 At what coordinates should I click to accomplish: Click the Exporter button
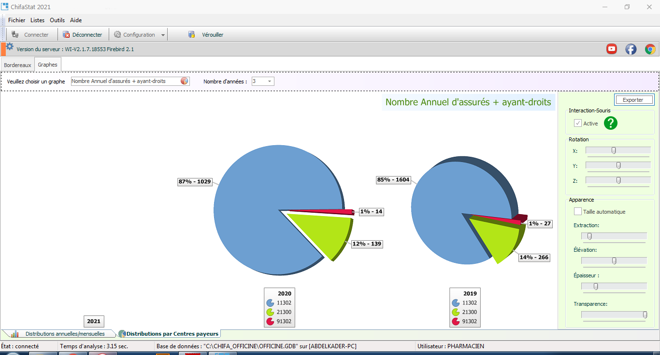tap(634, 100)
